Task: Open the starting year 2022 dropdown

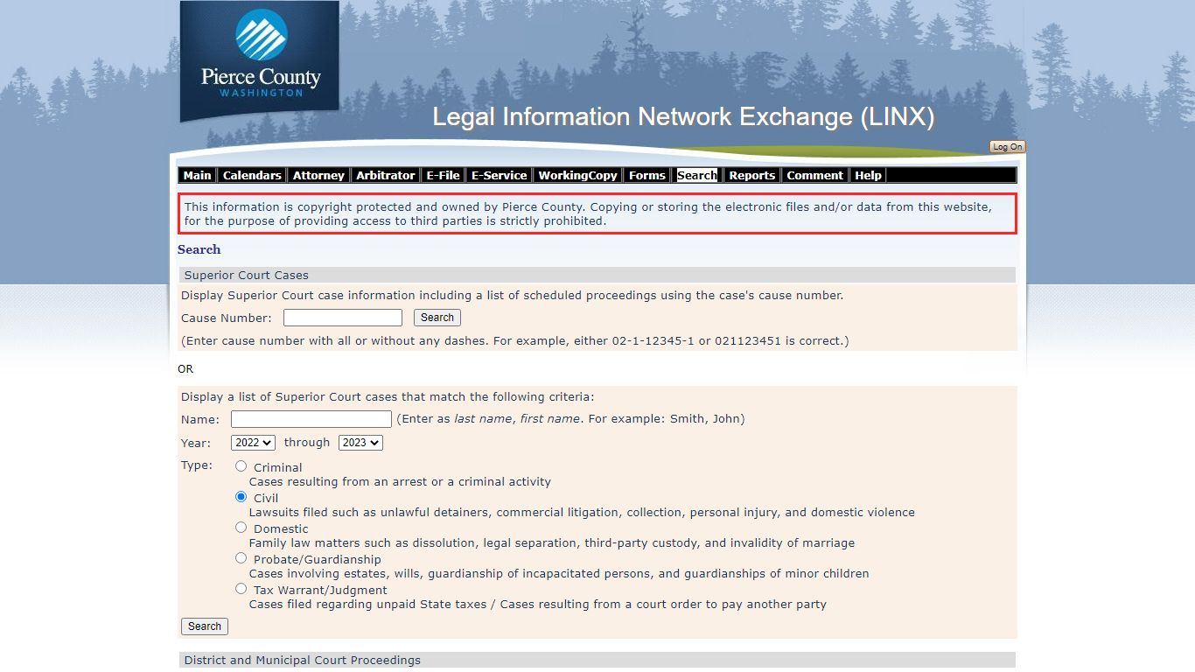Action: (x=253, y=443)
